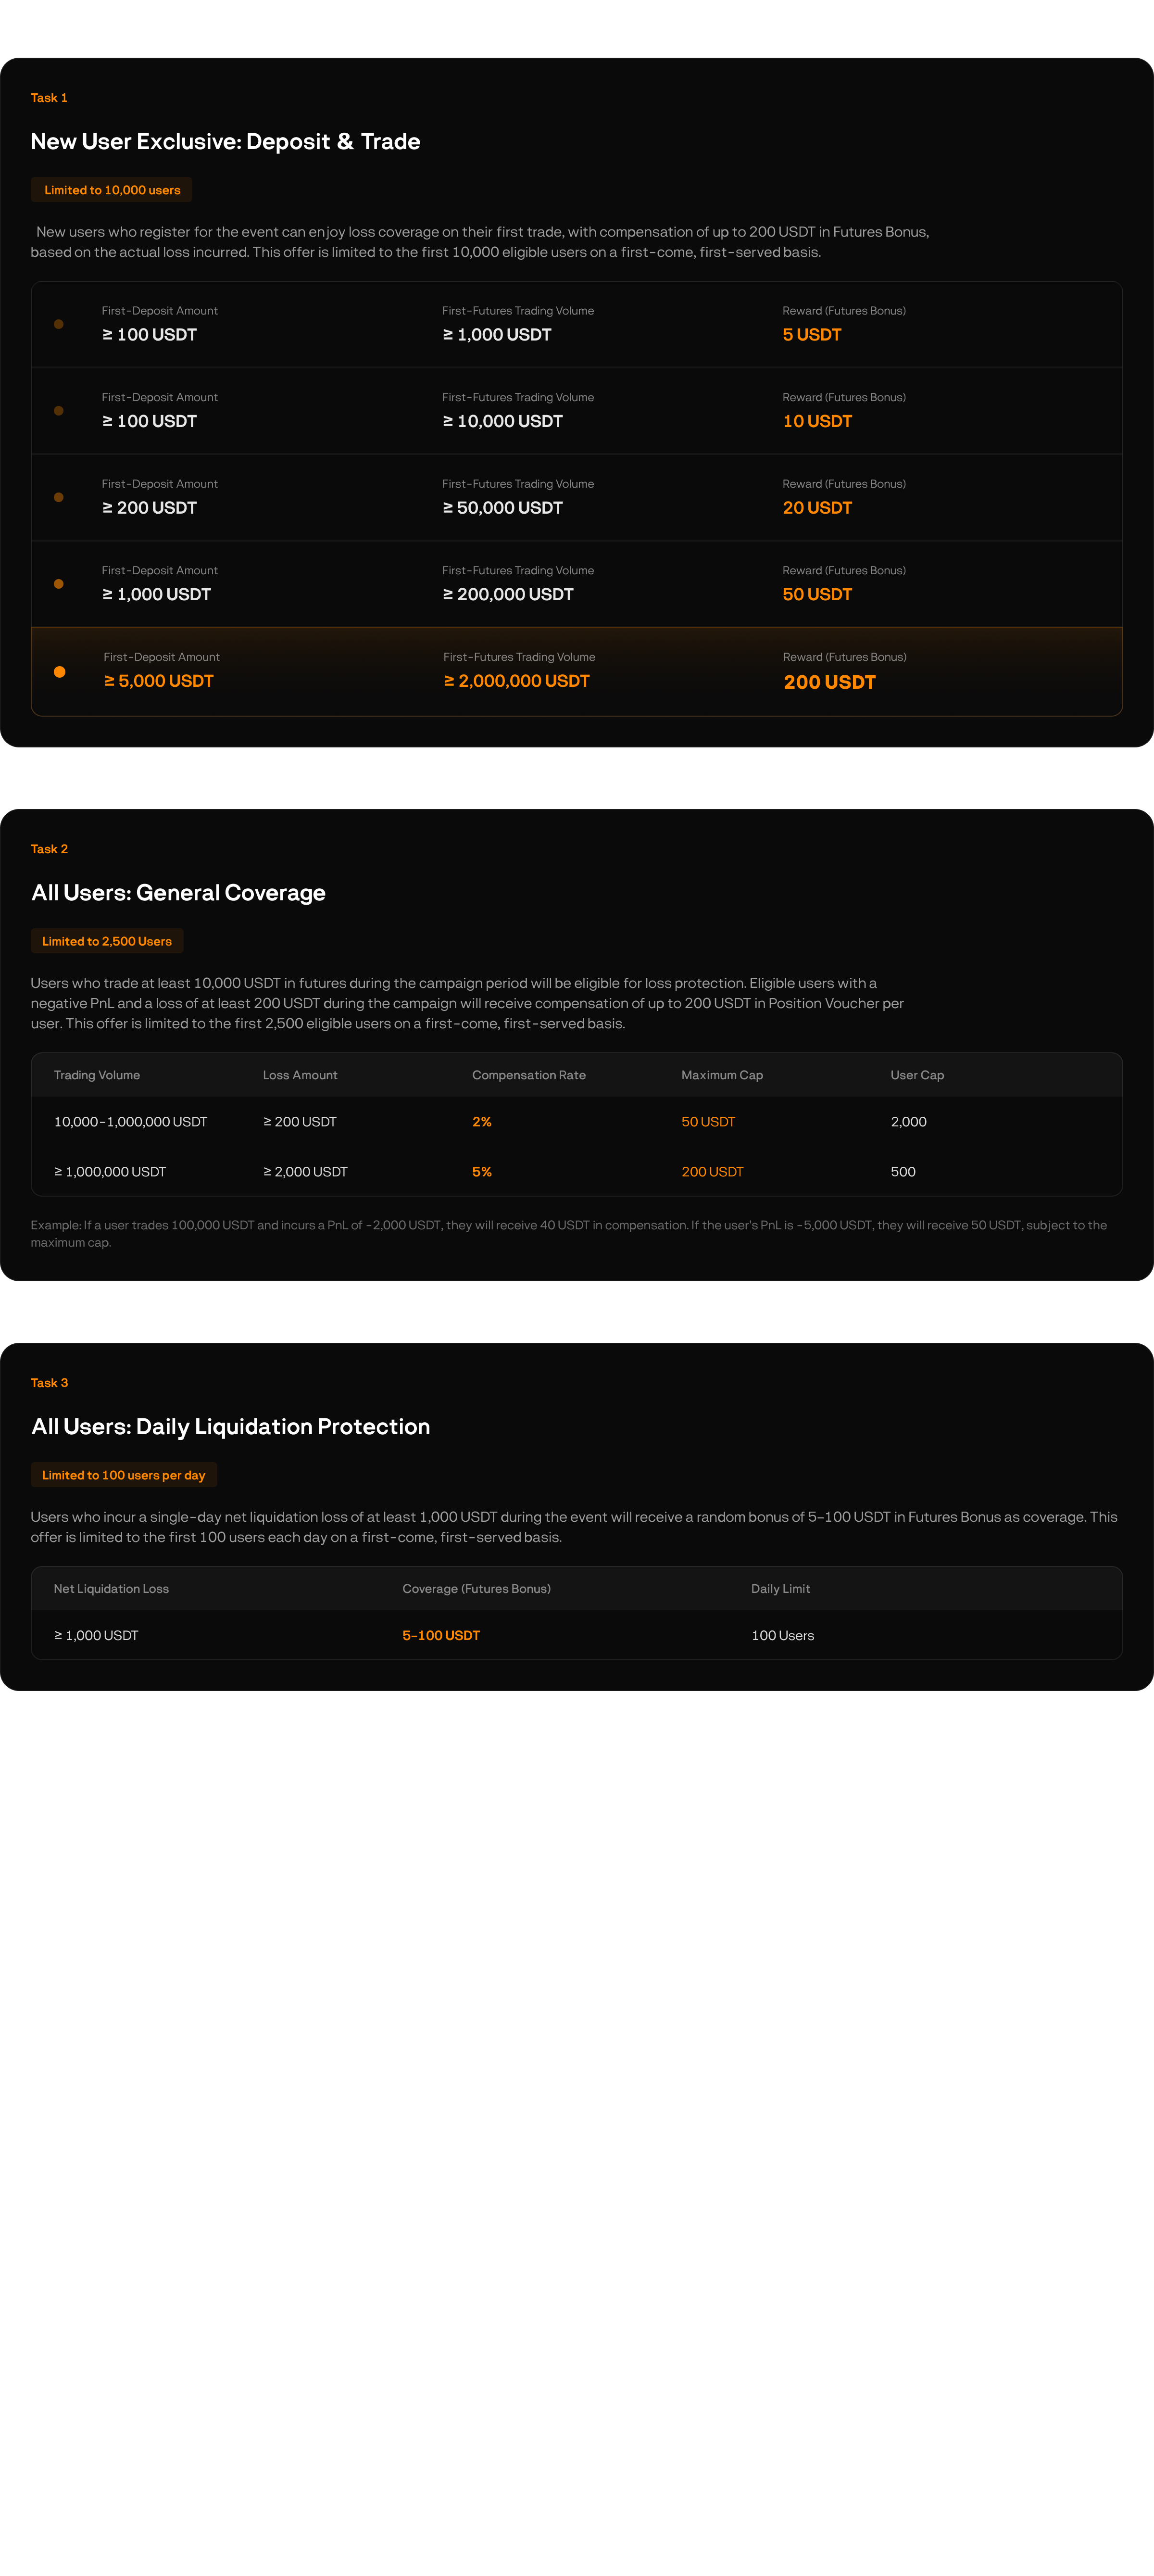Image resolution: width=1154 pixels, height=2576 pixels.
Task: Click the "5 USDT" Futures Bonus reward
Action: point(812,335)
